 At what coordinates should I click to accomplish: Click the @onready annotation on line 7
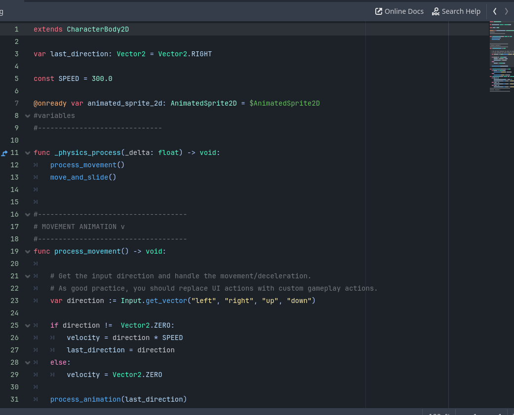tap(50, 104)
